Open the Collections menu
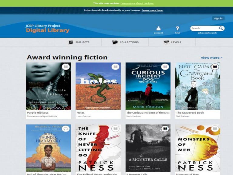 click(125, 42)
